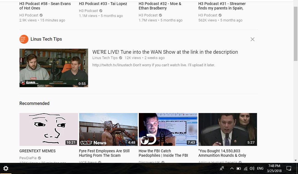Open WE'RE LIVE WAN Show video title
The width and height of the screenshot is (298, 174).
165,52
